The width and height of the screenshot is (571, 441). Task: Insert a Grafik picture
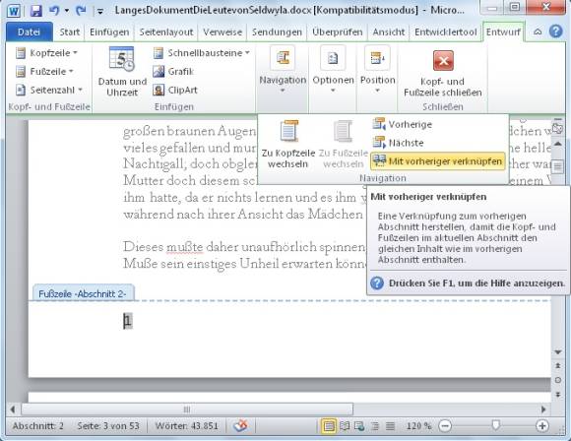coord(173,72)
